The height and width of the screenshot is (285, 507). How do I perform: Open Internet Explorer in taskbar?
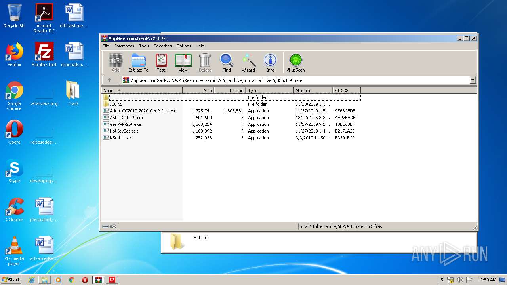31,280
